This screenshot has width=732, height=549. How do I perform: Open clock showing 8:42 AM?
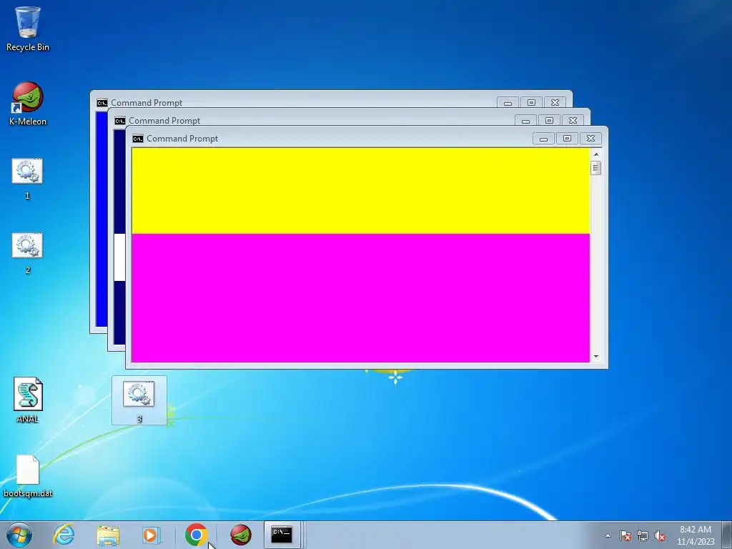696,535
